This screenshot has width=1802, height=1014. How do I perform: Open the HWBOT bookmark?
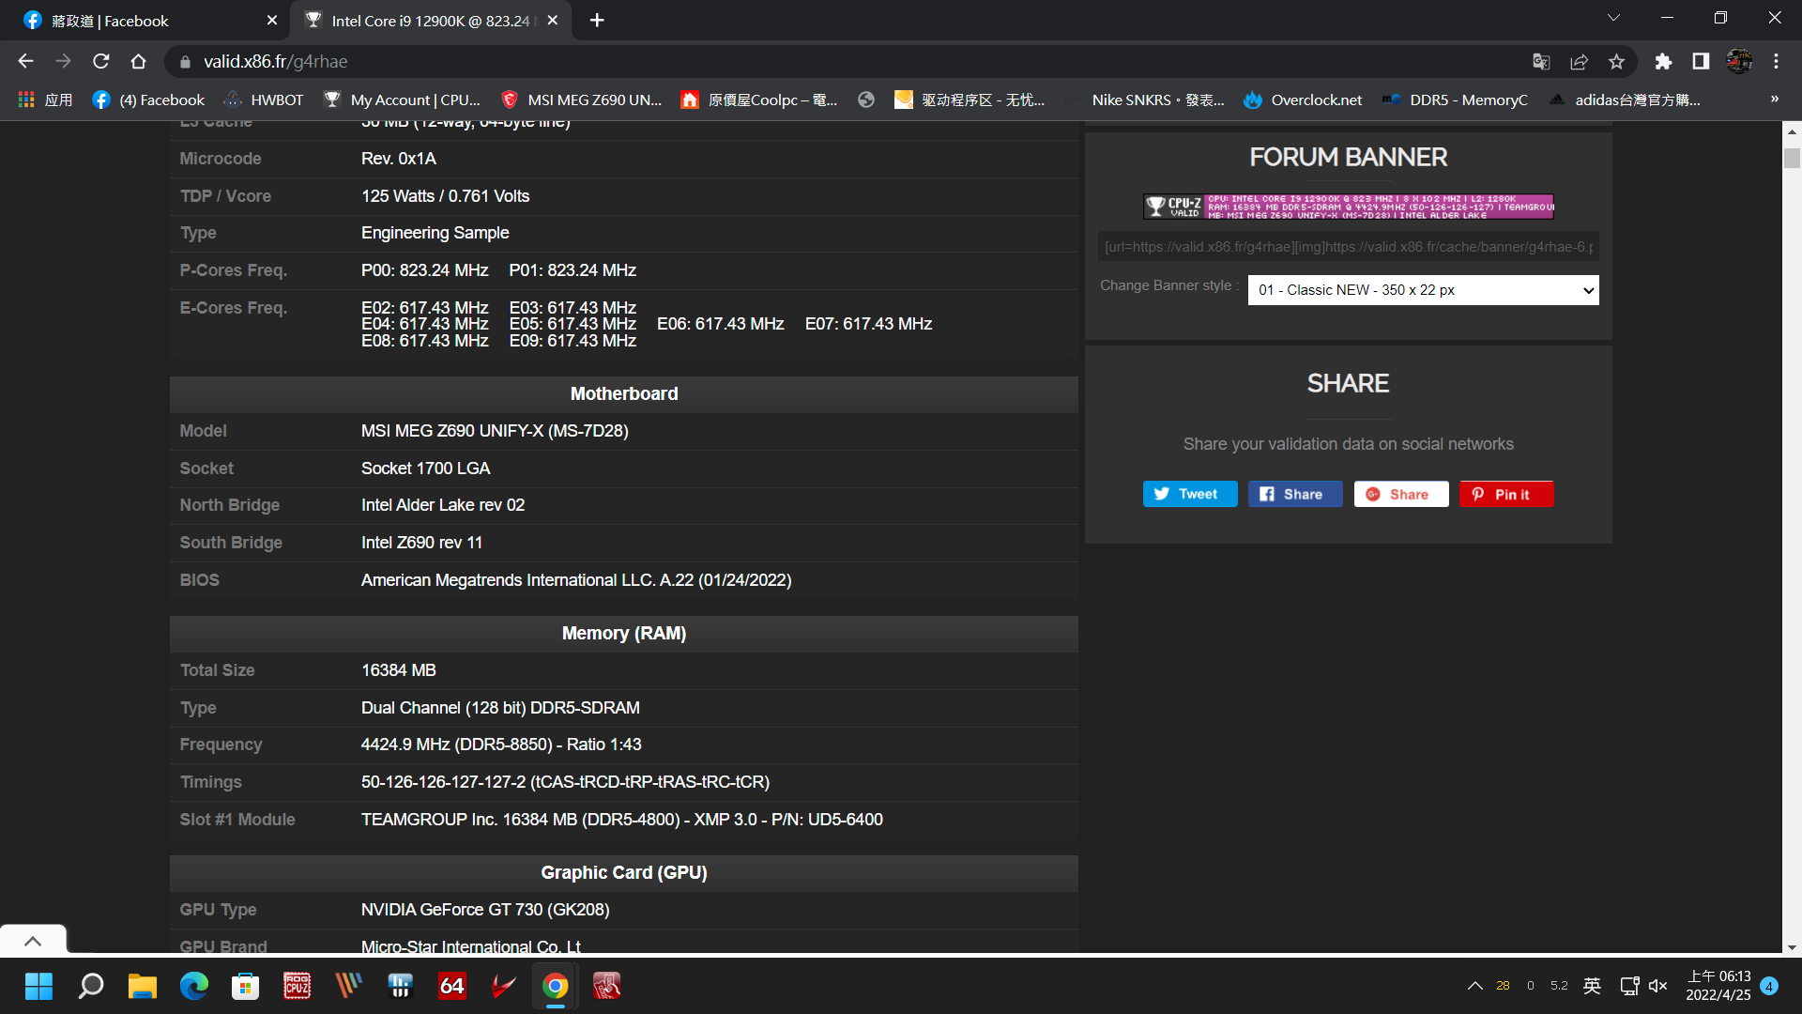tap(264, 100)
